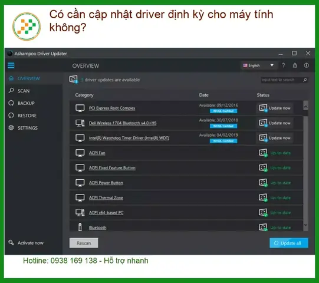Click the ACPI x64-based PC device icon
This screenshot has height=283, width=319.
[x=80, y=213]
